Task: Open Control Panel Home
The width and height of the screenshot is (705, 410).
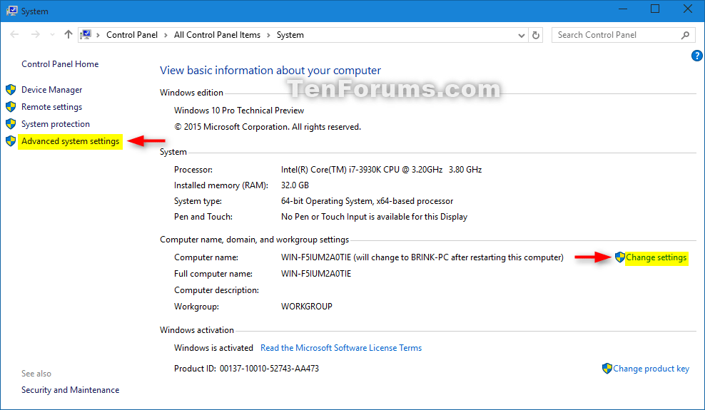Action: click(60, 64)
